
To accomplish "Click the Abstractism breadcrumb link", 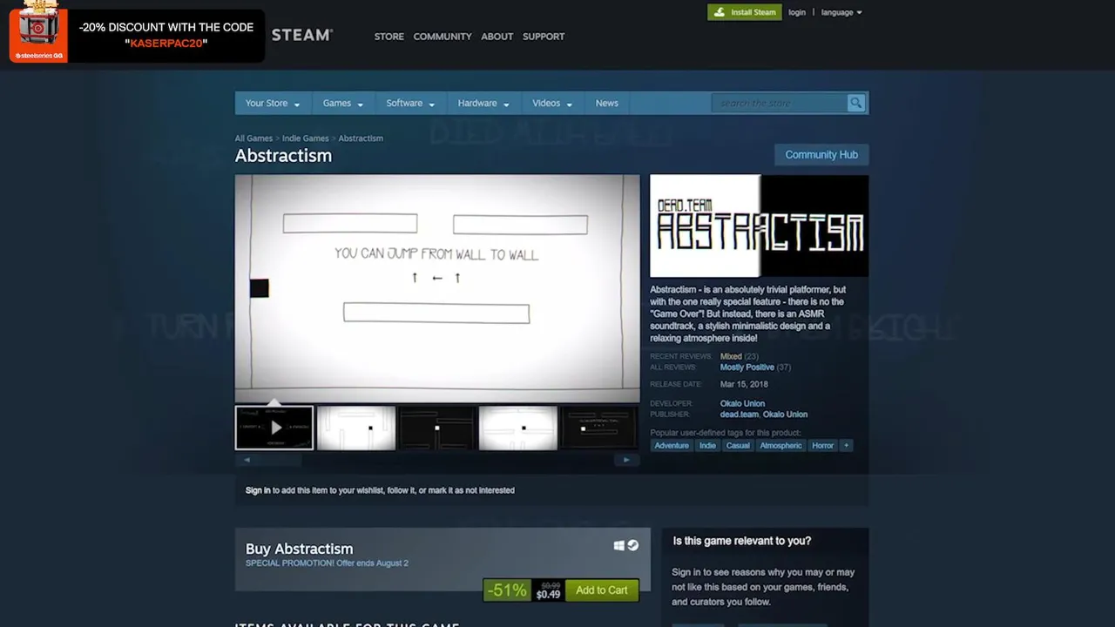I will [361, 138].
